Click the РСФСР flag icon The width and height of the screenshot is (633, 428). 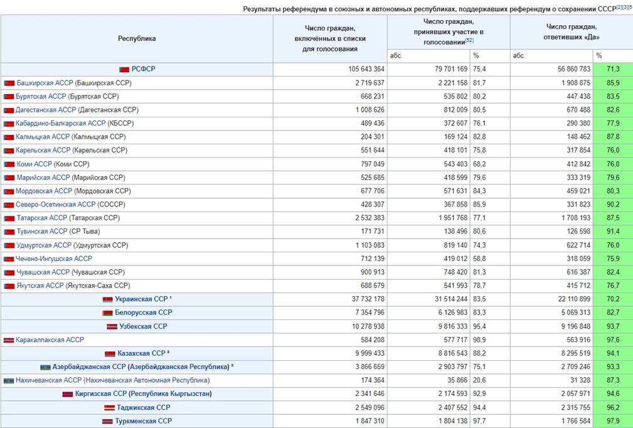[124, 70]
